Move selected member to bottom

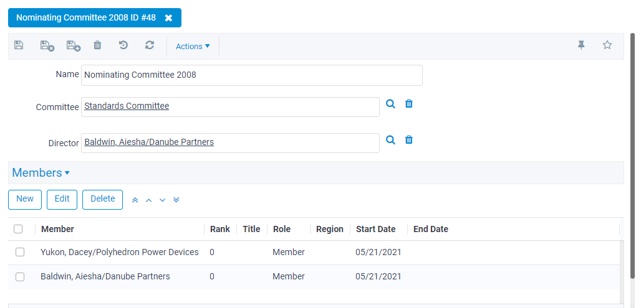click(x=176, y=200)
